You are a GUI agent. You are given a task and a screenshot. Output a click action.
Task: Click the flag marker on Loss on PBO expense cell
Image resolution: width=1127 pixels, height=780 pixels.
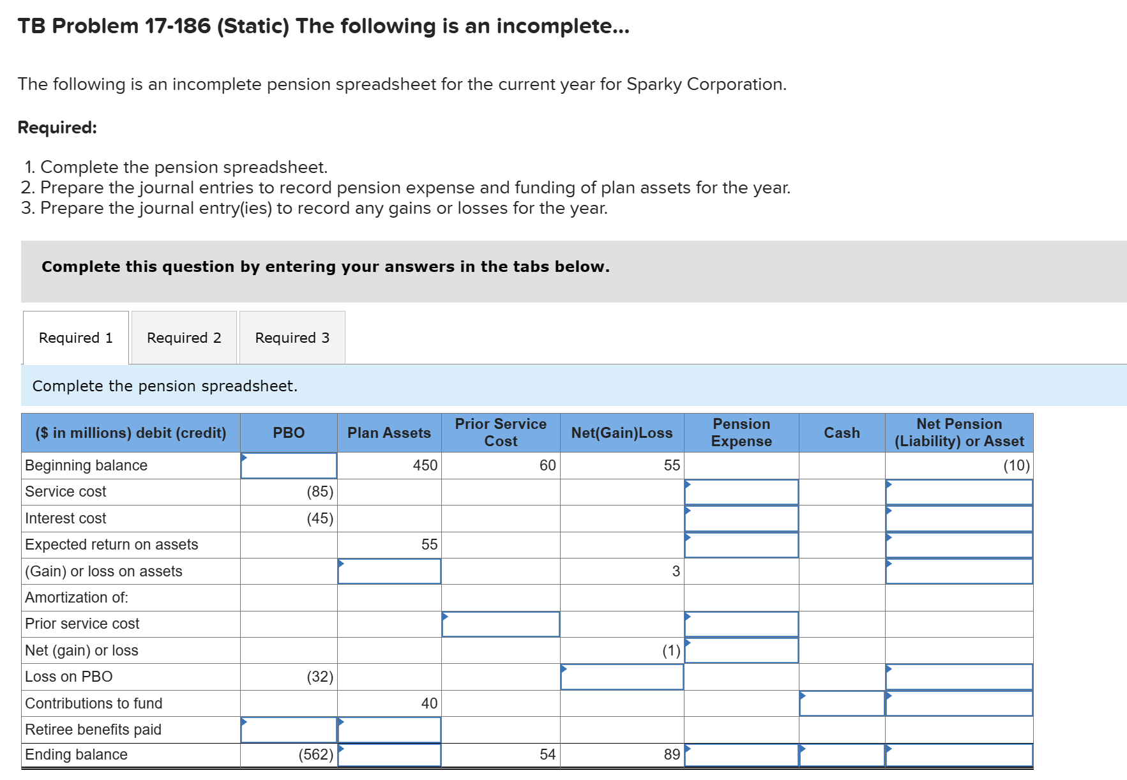pyautogui.click(x=564, y=669)
